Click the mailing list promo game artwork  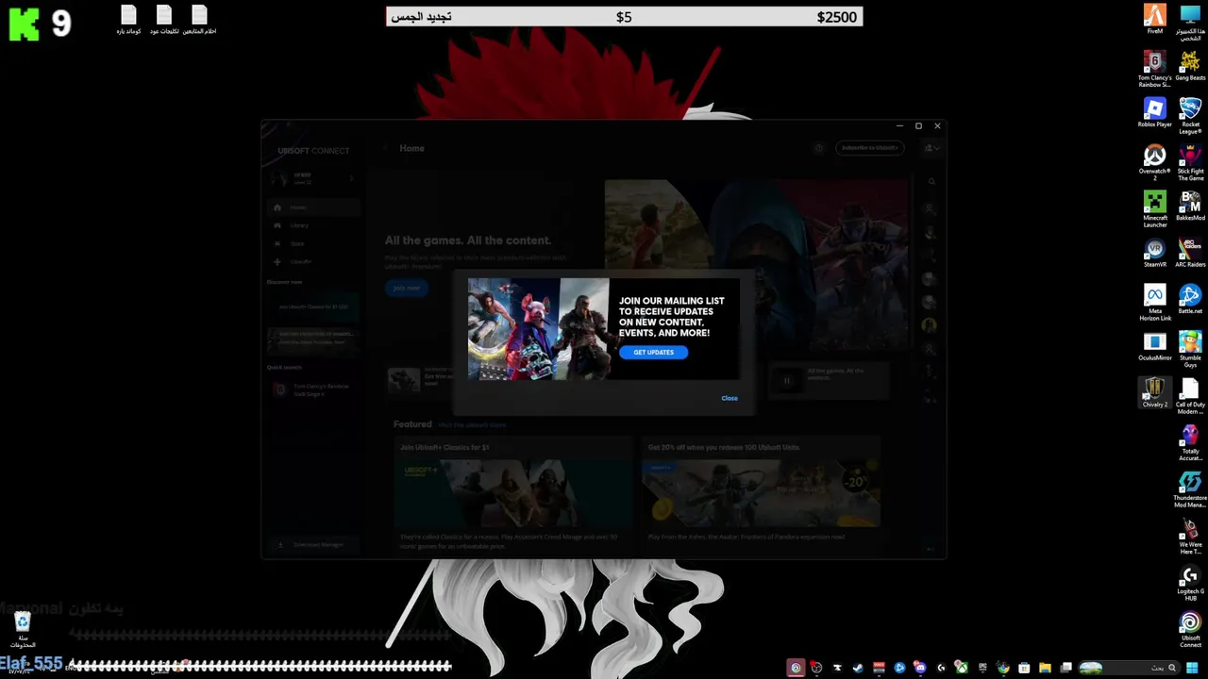(539, 328)
